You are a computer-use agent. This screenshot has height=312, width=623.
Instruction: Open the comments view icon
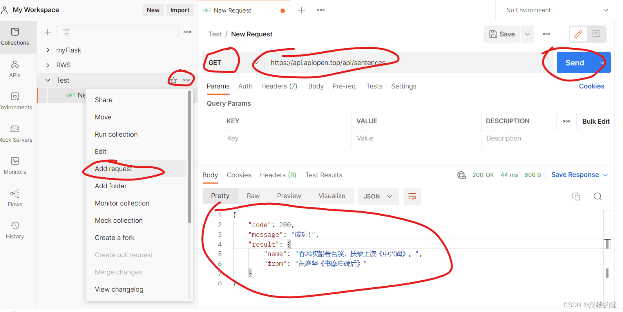tap(596, 34)
